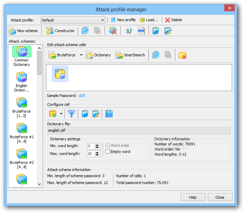Enable the Empty word checkbox

[x=107, y=152]
